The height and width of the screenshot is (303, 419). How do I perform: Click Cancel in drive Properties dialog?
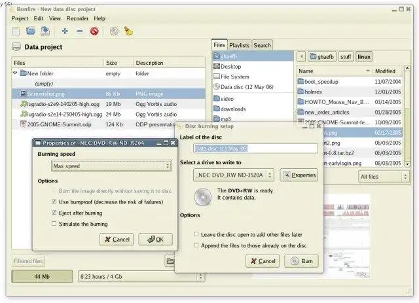[117, 239]
